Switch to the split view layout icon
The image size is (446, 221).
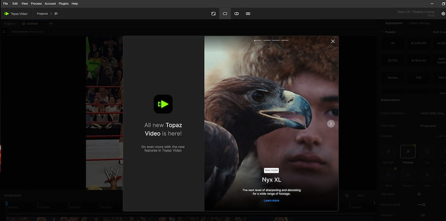point(236,14)
